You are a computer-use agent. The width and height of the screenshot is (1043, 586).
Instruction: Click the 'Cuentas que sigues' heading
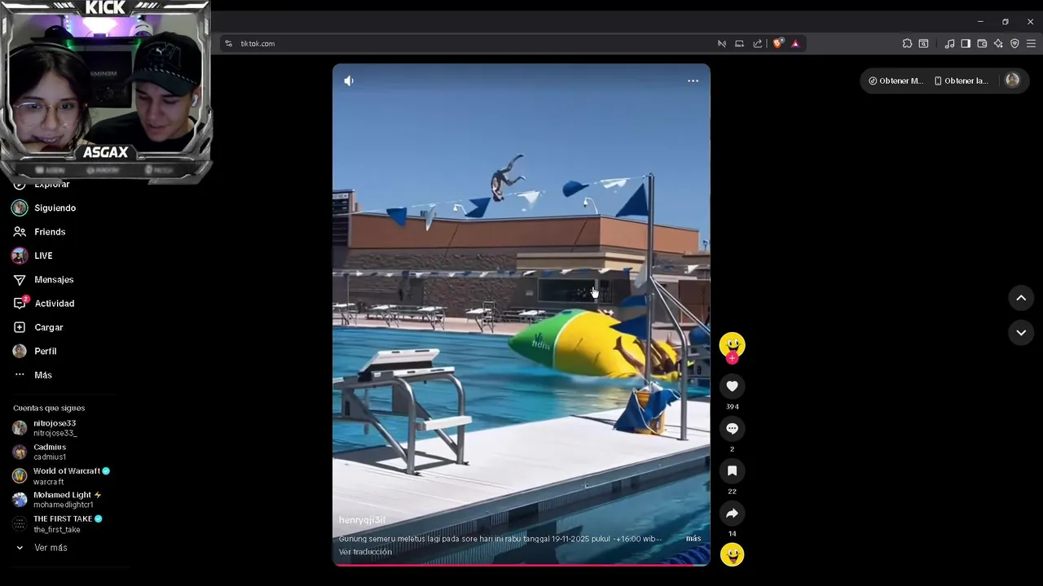pos(49,408)
